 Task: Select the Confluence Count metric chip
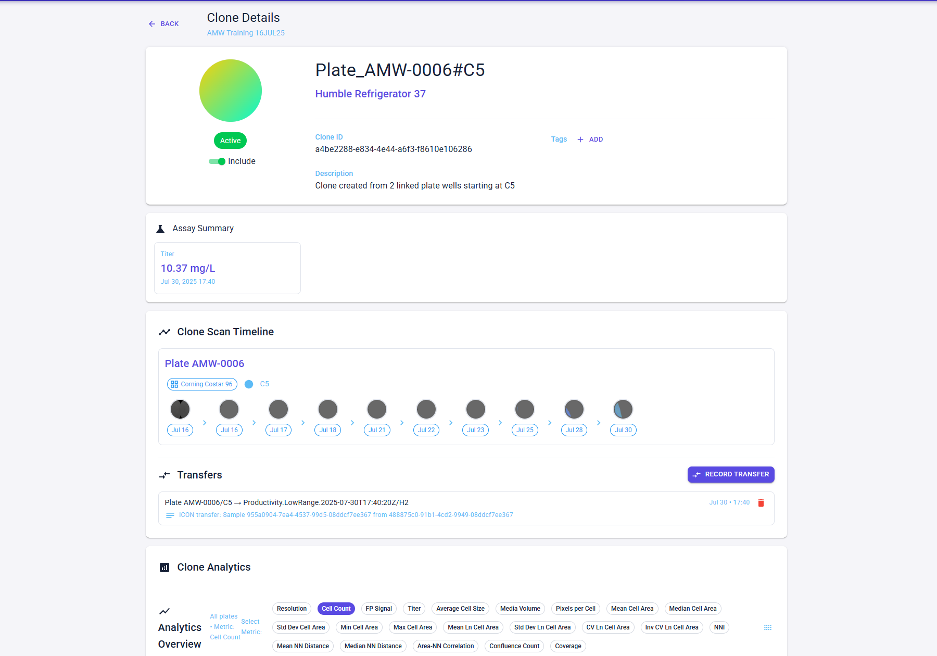[x=514, y=646]
